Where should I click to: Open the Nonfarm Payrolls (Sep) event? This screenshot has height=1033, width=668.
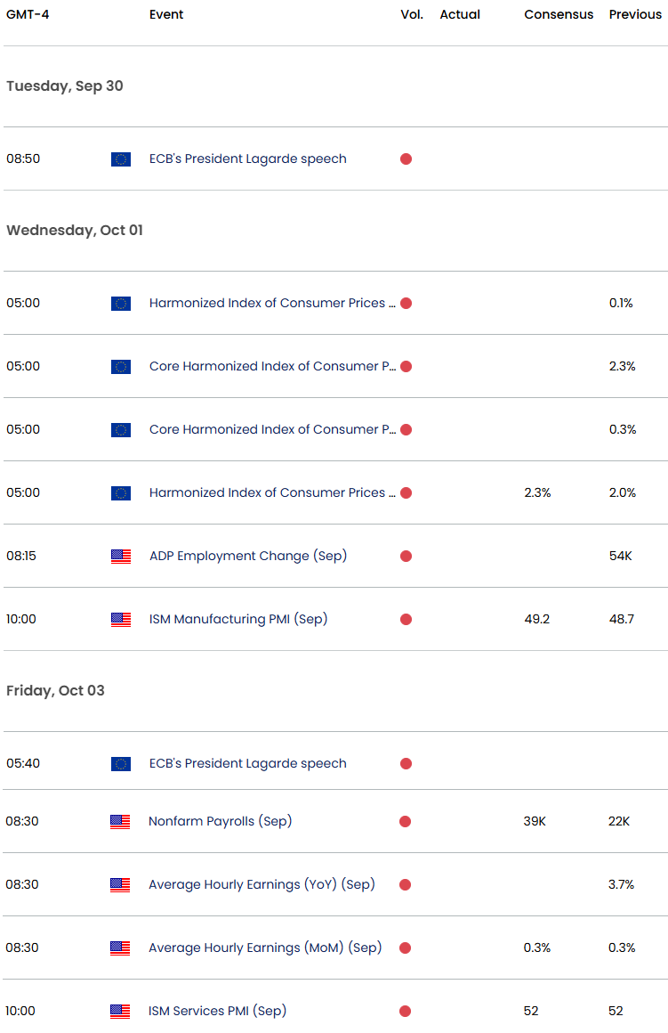220,821
